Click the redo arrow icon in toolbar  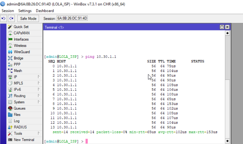11,18
